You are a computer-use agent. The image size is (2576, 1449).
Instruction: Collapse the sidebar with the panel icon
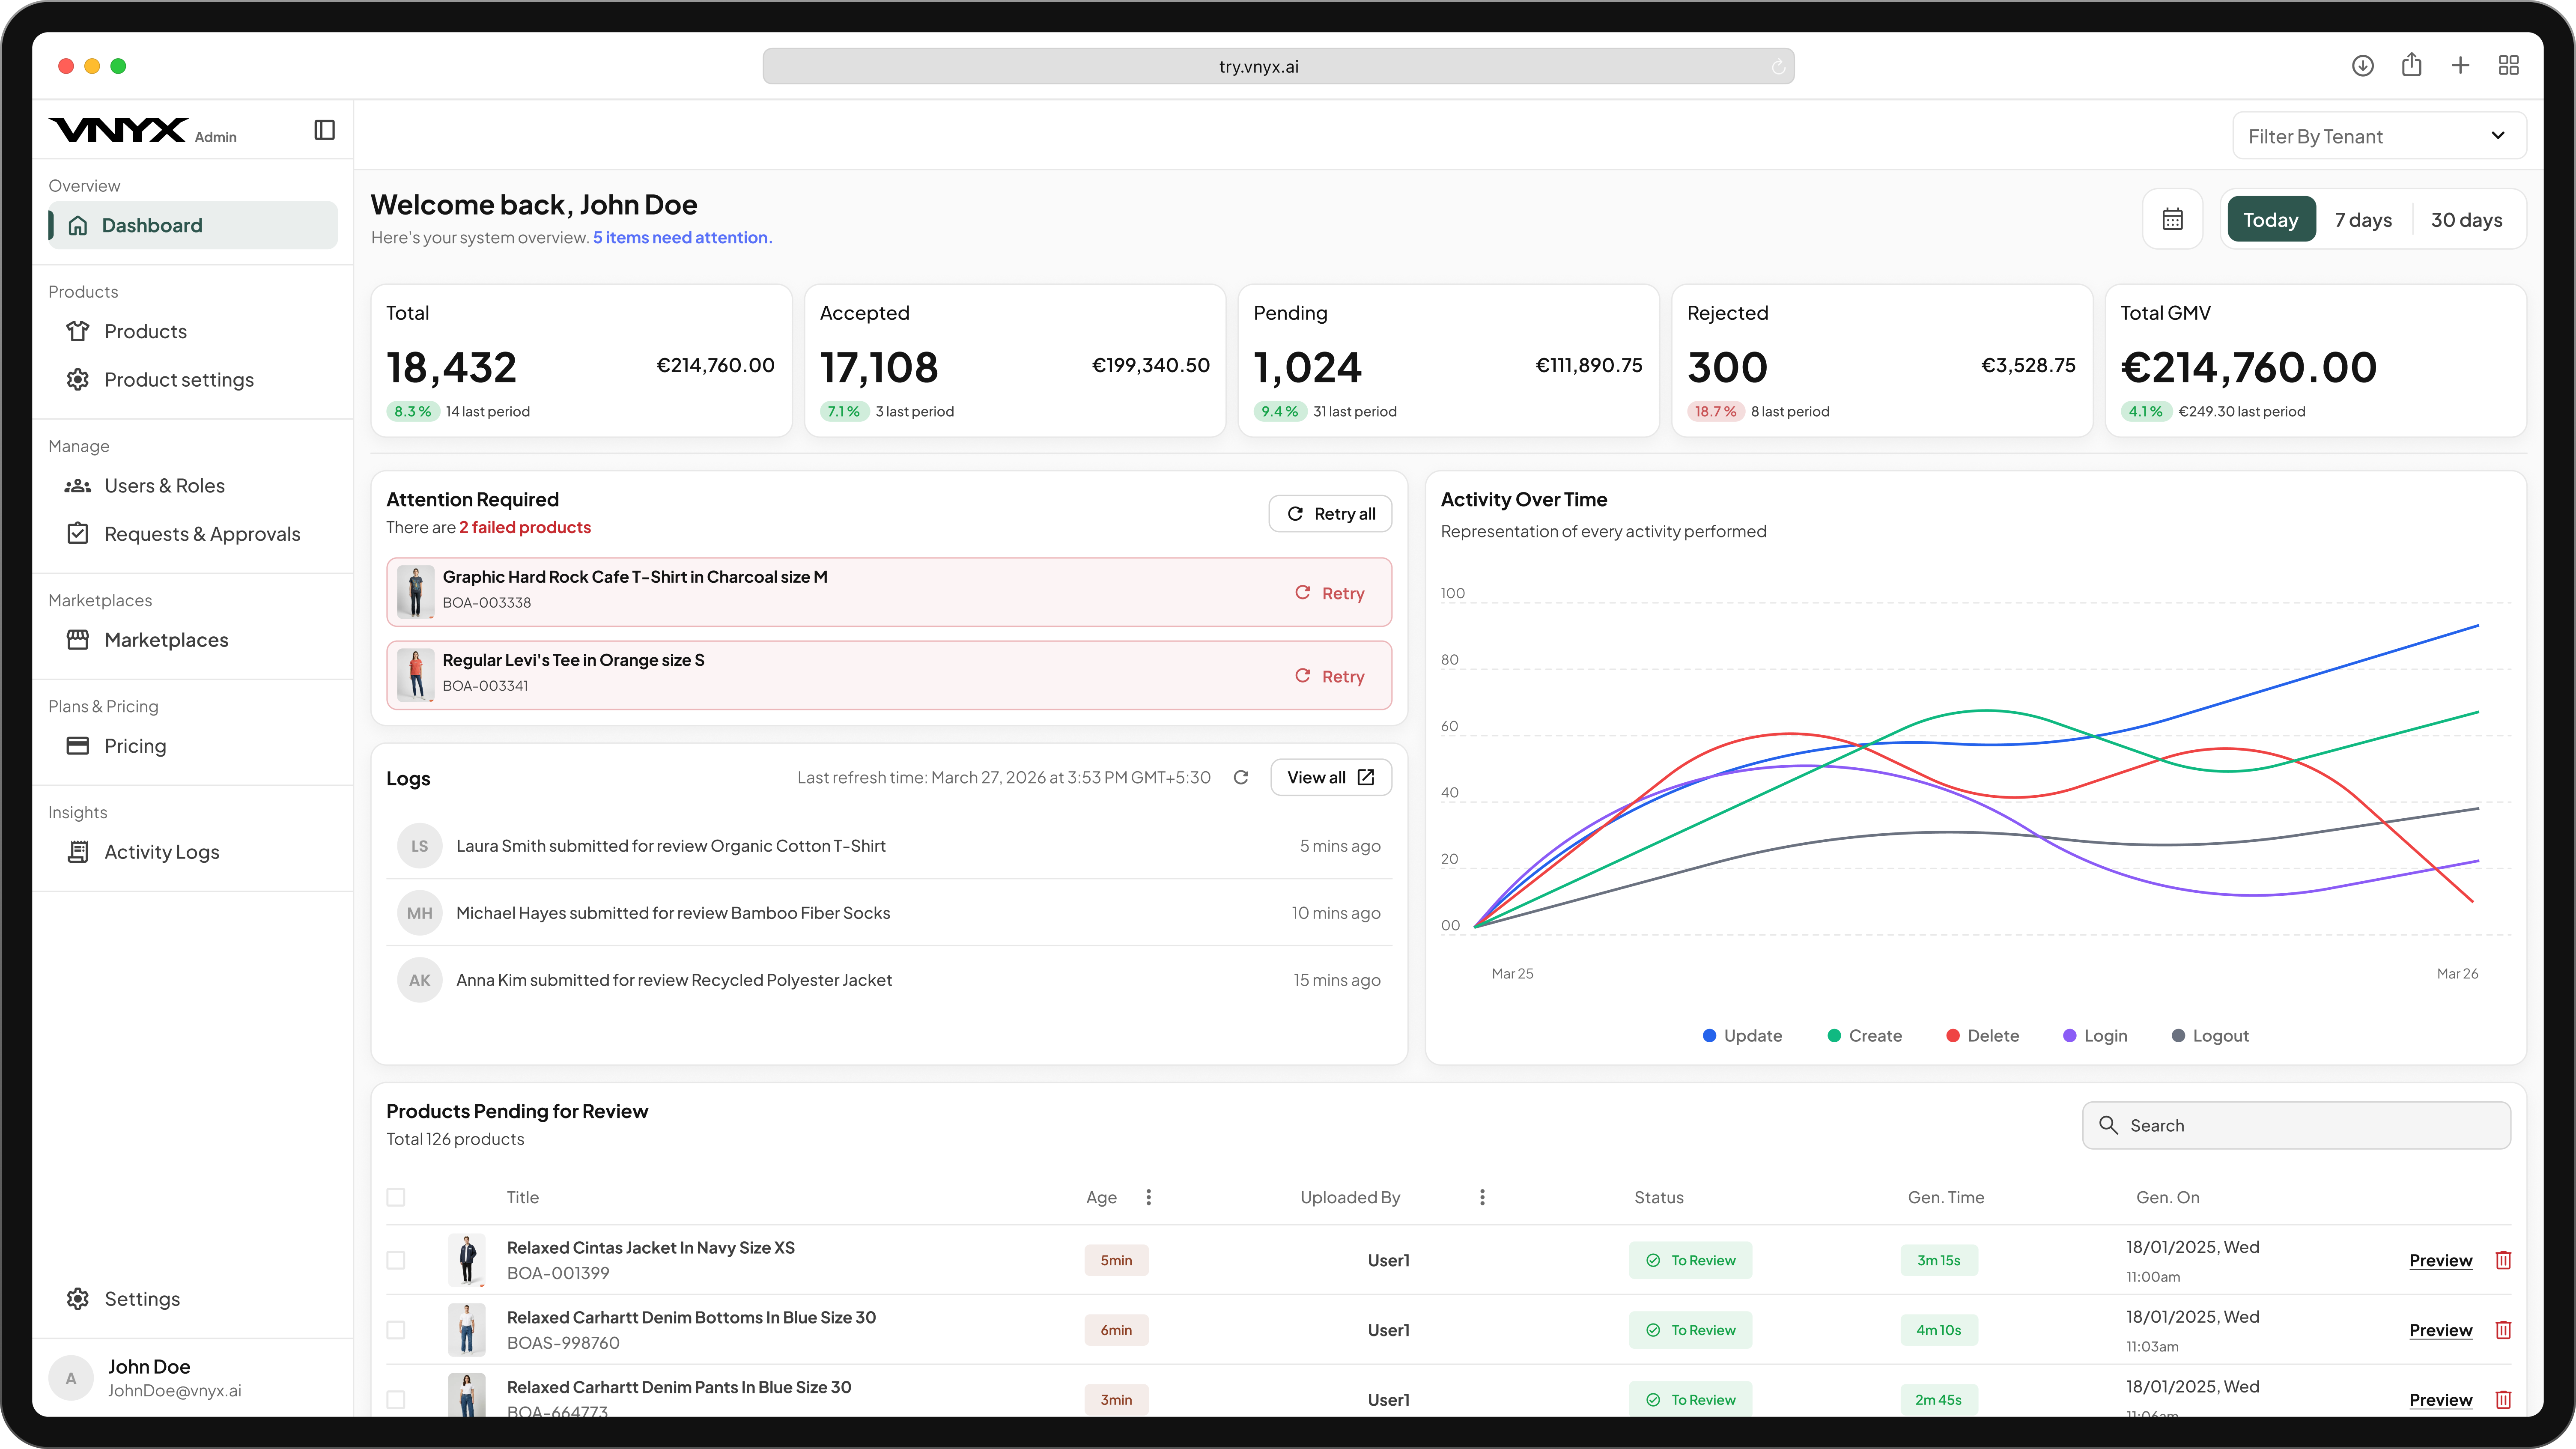[x=324, y=130]
